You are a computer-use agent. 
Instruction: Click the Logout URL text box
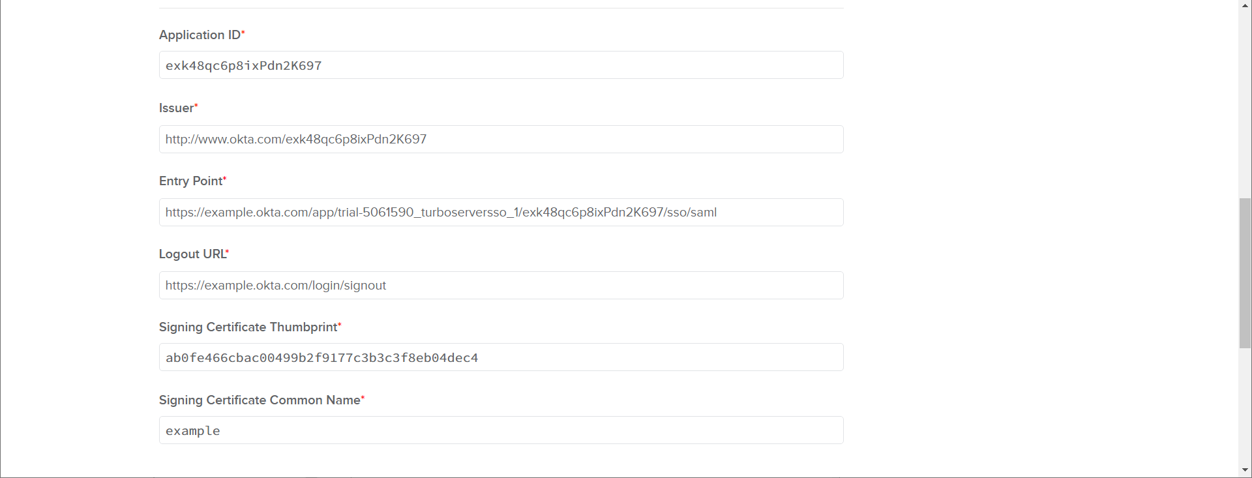click(x=501, y=285)
